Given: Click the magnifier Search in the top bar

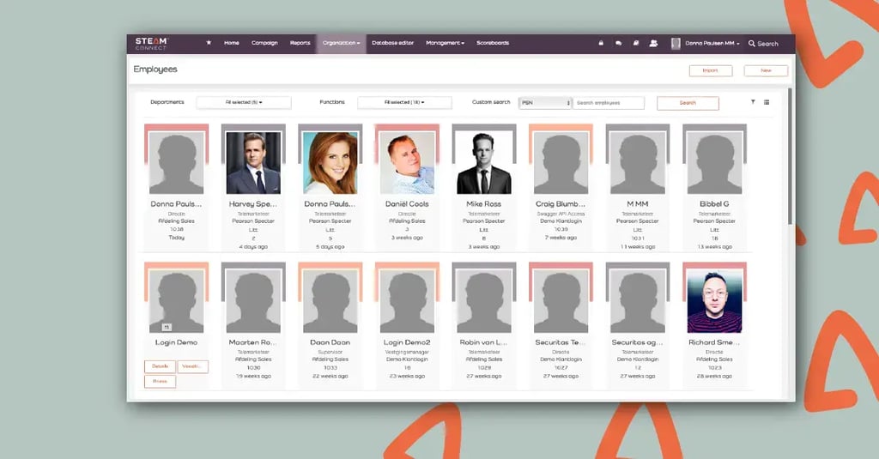Looking at the screenshot, I should [763, 43].
